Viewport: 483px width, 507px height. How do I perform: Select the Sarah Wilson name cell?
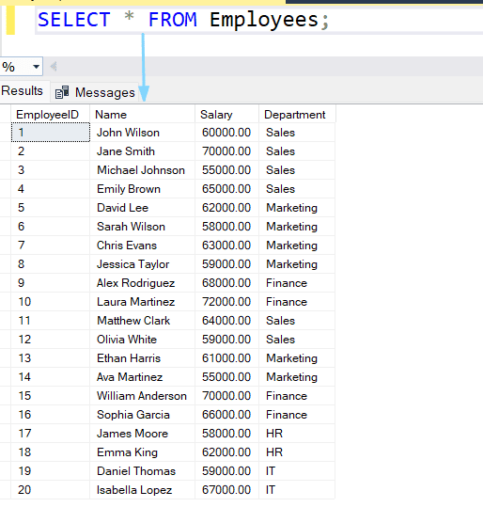143,227
